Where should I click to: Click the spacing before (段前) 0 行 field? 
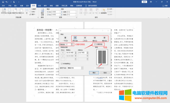point(71,12)
